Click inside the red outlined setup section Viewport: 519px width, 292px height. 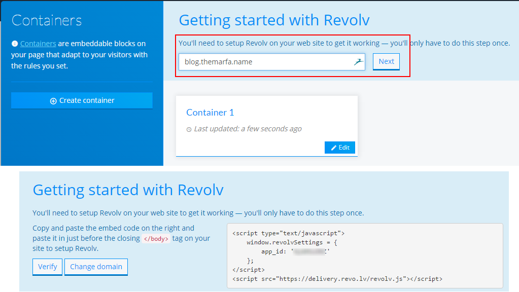point(292,56)
